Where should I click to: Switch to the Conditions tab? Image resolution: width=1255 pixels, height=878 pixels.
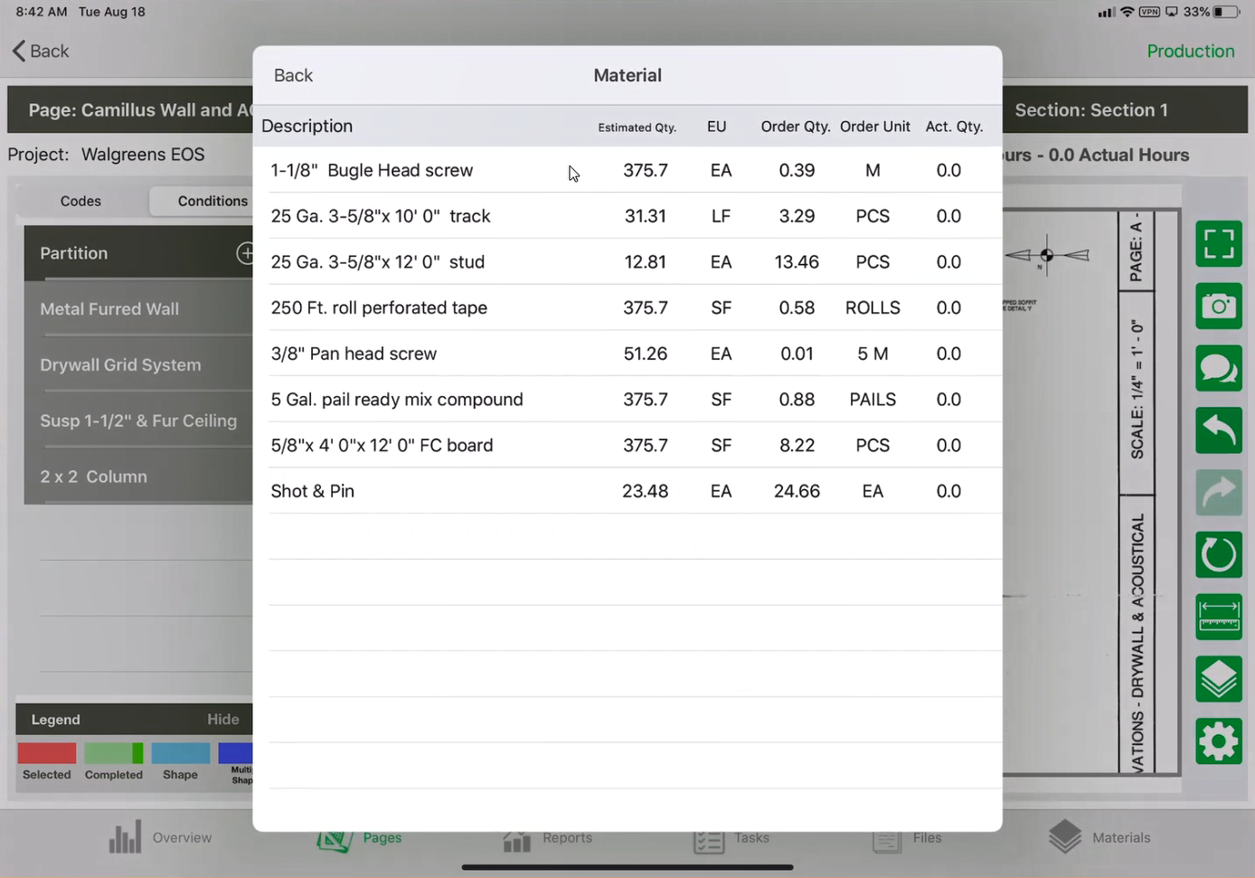pyautogui.click(x=212, y=201)
